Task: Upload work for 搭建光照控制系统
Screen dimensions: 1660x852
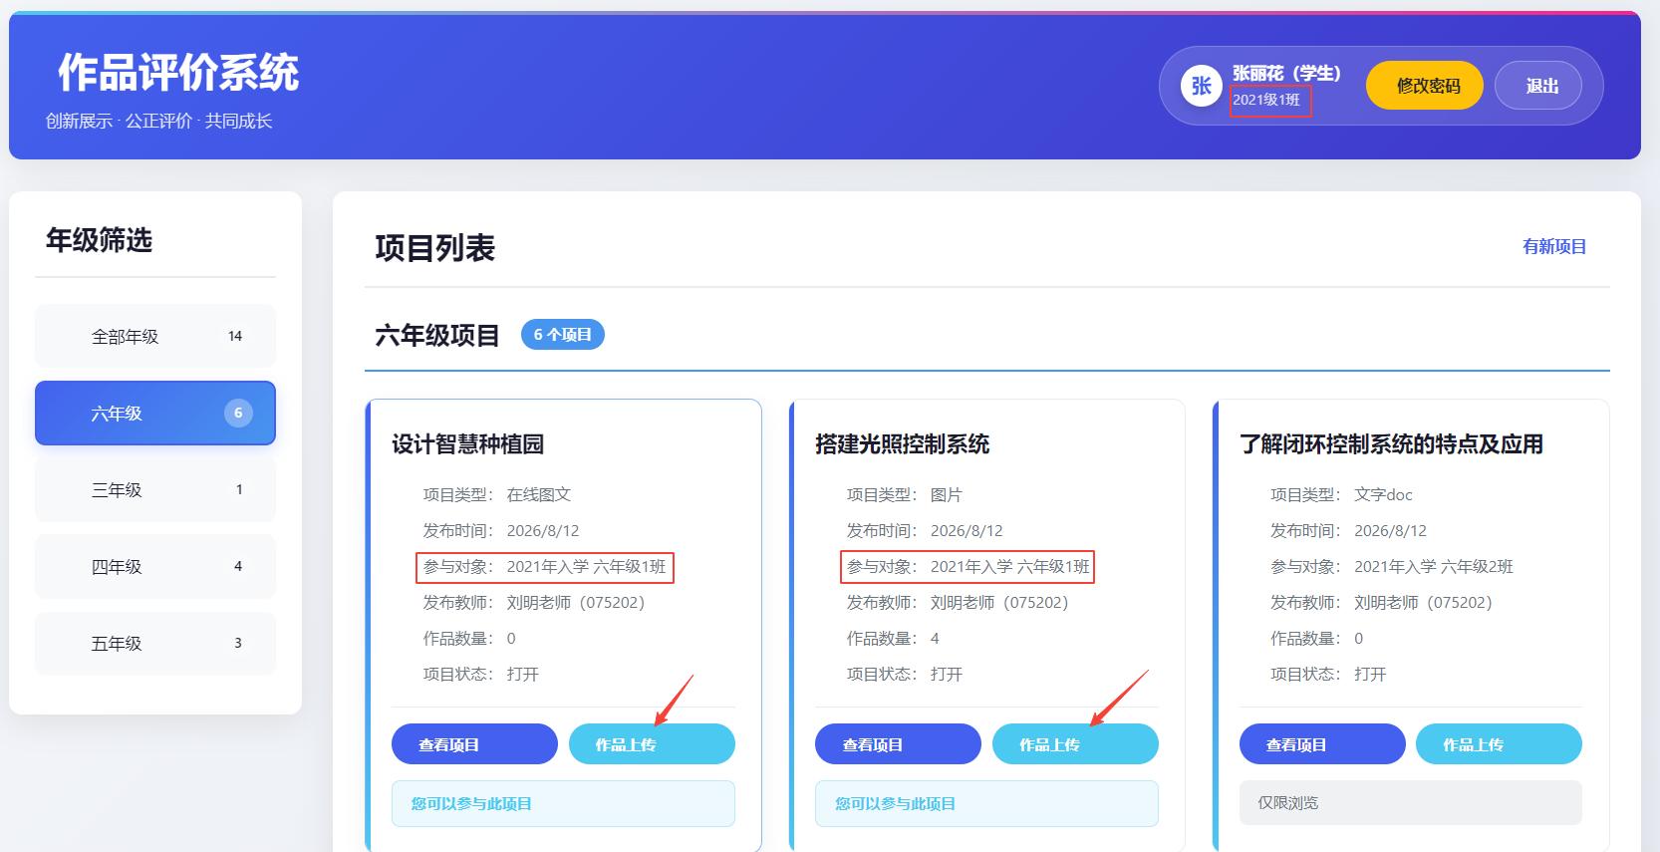Action: point(1075,744)
